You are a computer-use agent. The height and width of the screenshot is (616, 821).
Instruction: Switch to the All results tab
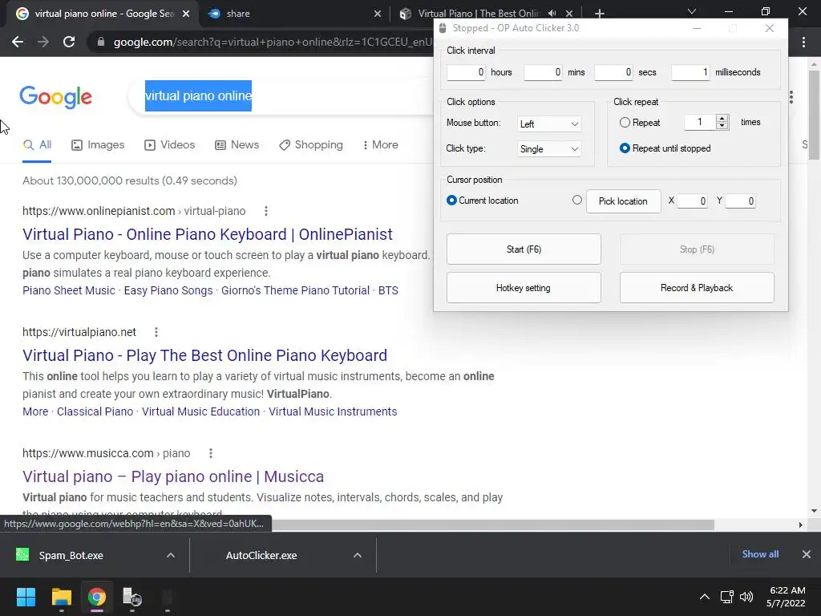coord(37,145)
